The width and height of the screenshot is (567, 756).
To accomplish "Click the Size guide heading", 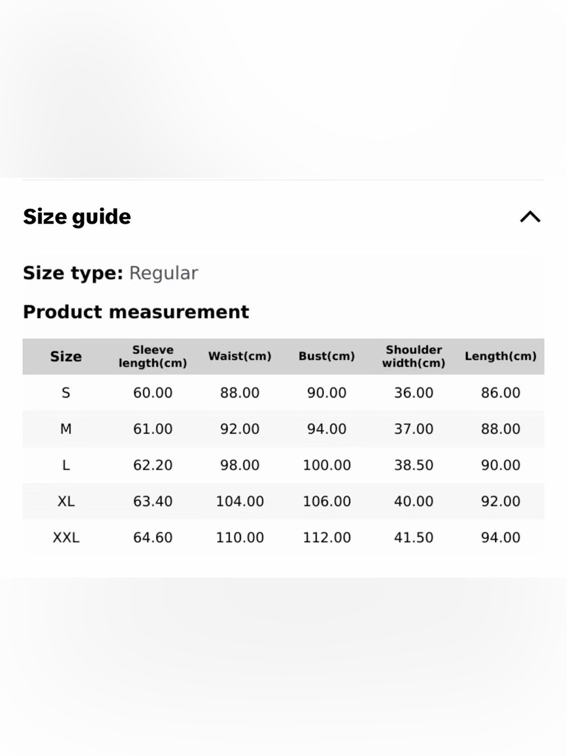I will tap(77, 217).
